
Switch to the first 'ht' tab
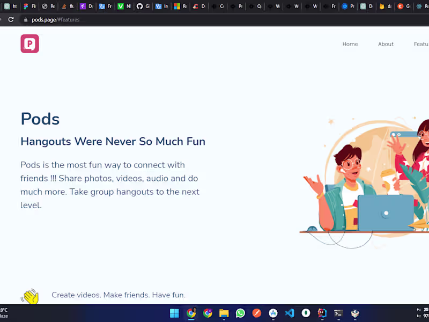point(11,6)
